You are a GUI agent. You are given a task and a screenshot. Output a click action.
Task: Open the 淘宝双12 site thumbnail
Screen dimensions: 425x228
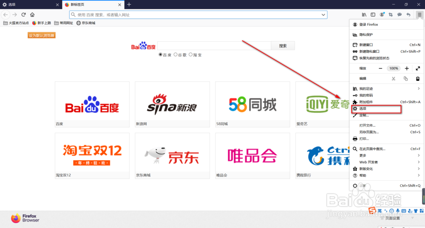pos(92,156)
